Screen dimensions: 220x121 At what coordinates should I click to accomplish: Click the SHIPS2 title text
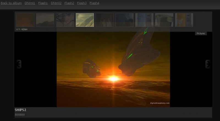20,110
